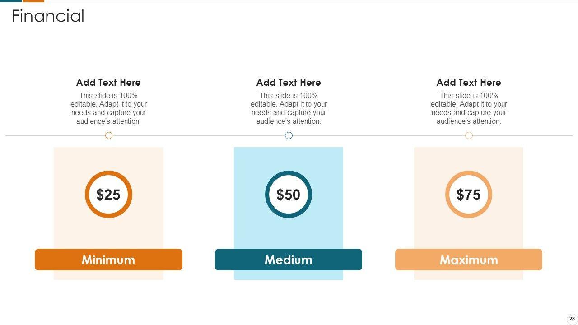Select the blue timeline dot above Medium
Screen dimensions: 578x325
pos(289,135)
